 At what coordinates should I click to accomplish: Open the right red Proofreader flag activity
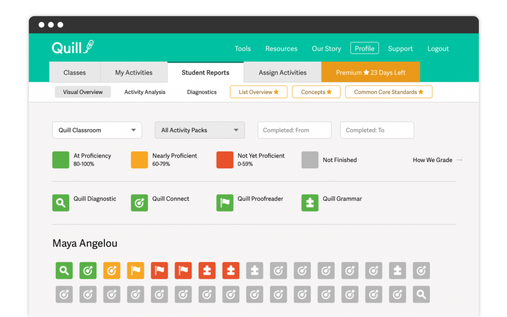(x=183, y=270)
